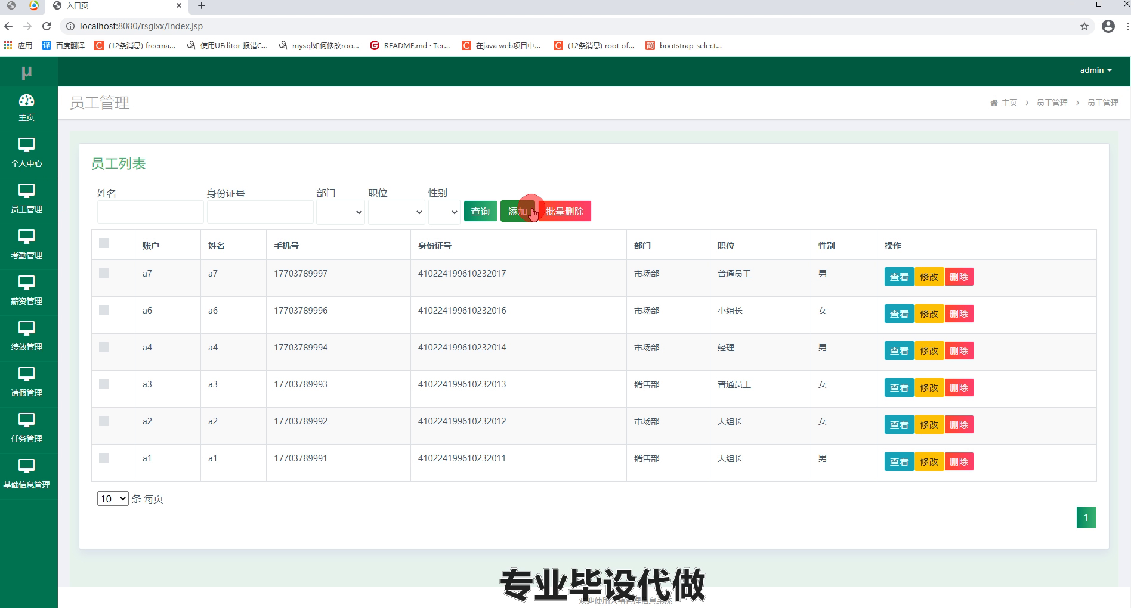The height and width of the screenshot is (608, 1131).
Task: Open the 主页 dashboard icon in sidebar
Action: click(x=26, y=107)
